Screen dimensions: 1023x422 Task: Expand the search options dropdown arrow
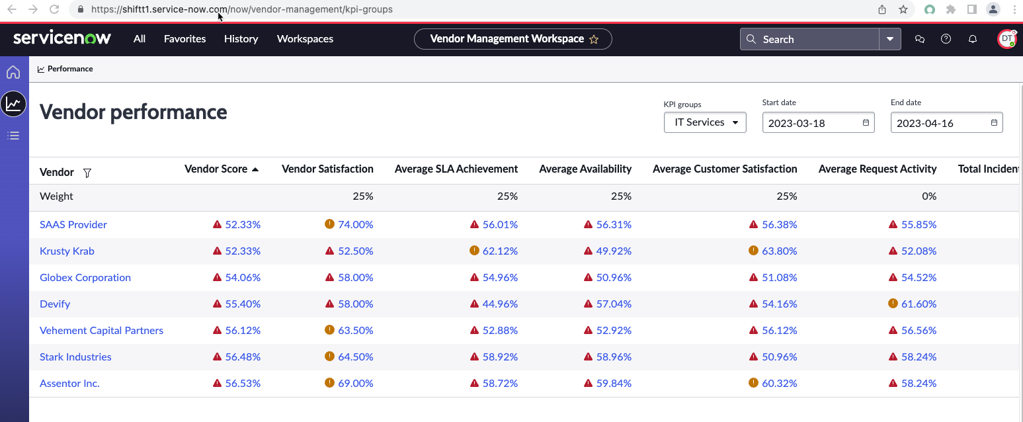click(x=890, y=39)
